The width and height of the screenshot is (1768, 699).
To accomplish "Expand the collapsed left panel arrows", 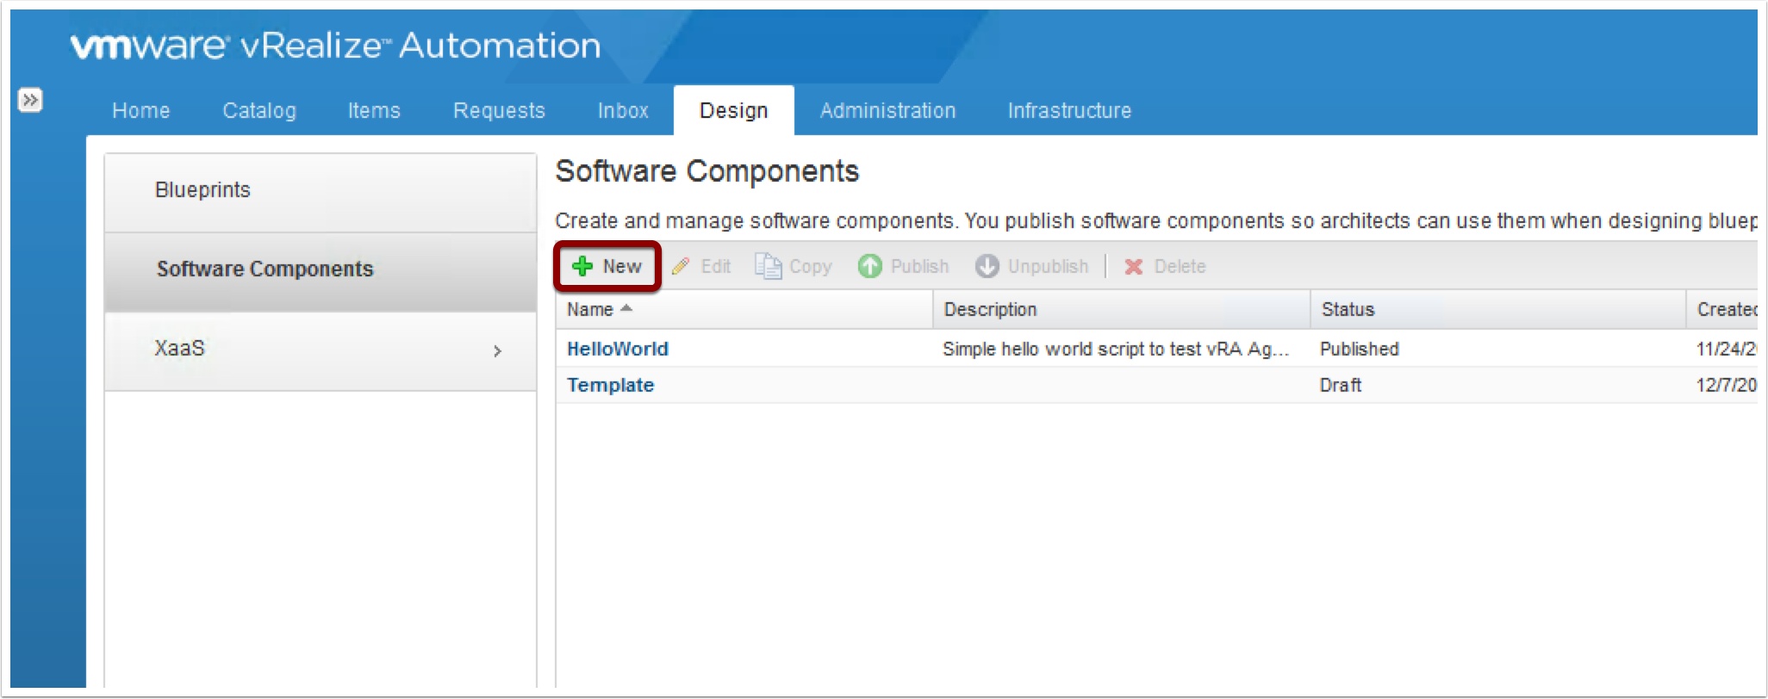I will pos(30,100).
